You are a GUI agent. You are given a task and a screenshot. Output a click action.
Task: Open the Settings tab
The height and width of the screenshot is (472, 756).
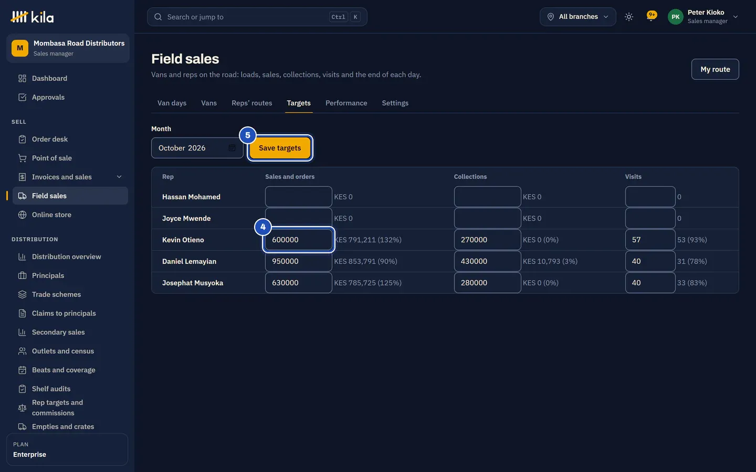(395, 103)
